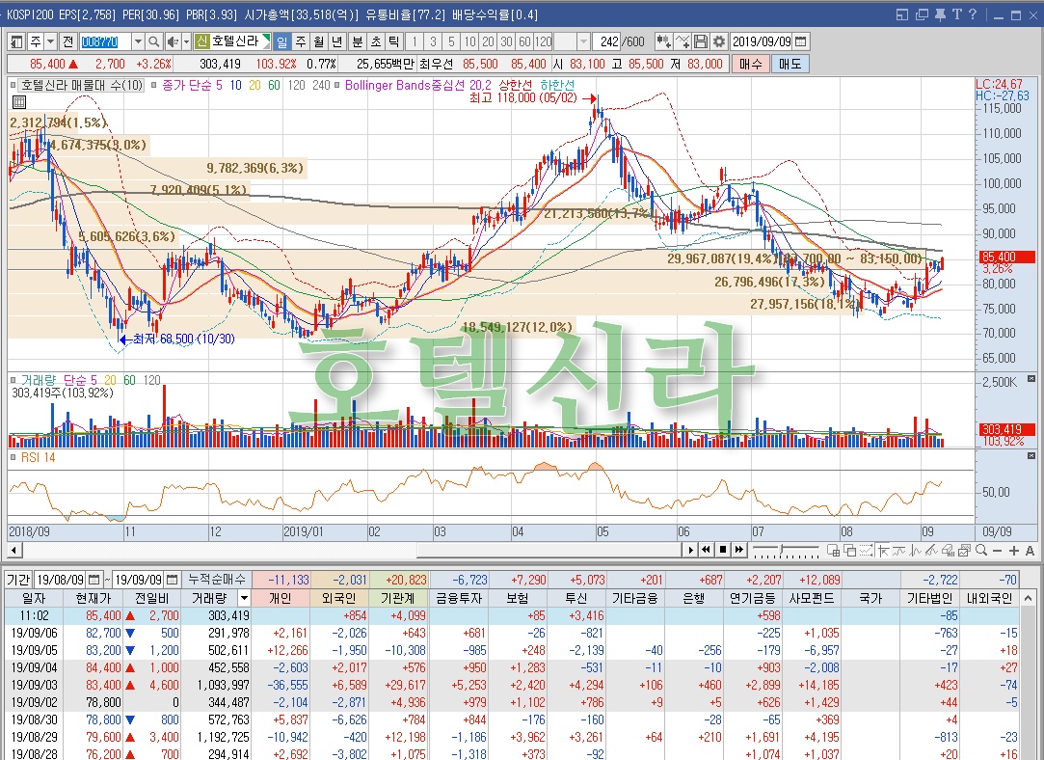Select the 기관계 column header
This screenshot has width=1044, height=760.
click(x=398, y=598)
